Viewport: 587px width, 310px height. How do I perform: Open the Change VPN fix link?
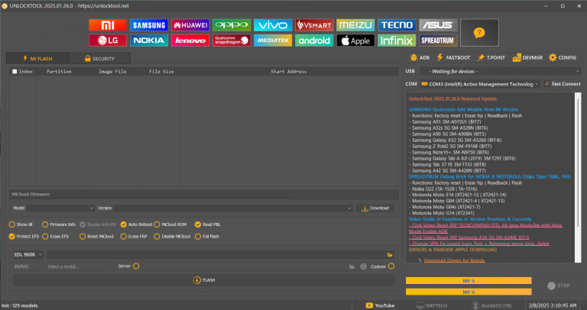tap(478, 244)
